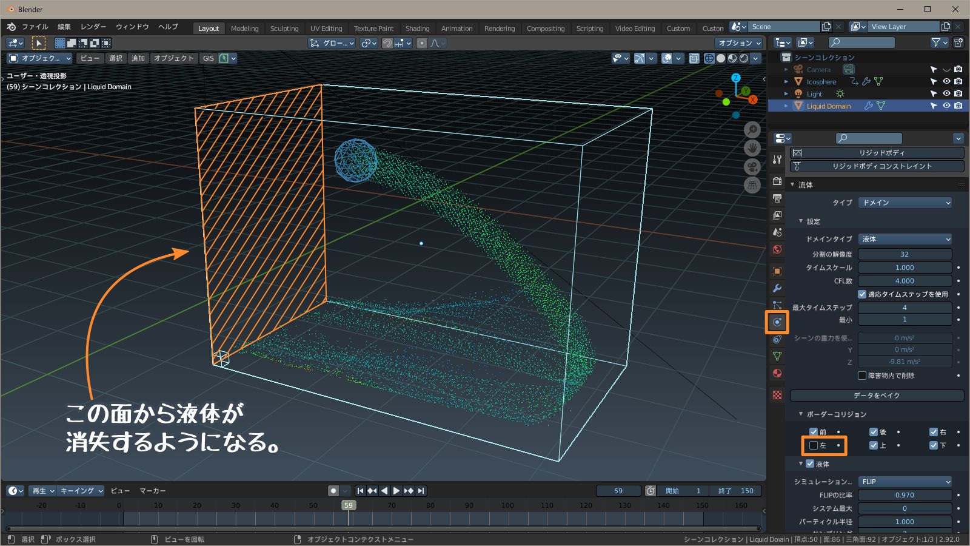
Task: Click the 追加 menu button in viewport header
Action: pyautogui.click(x=138, y=58)
